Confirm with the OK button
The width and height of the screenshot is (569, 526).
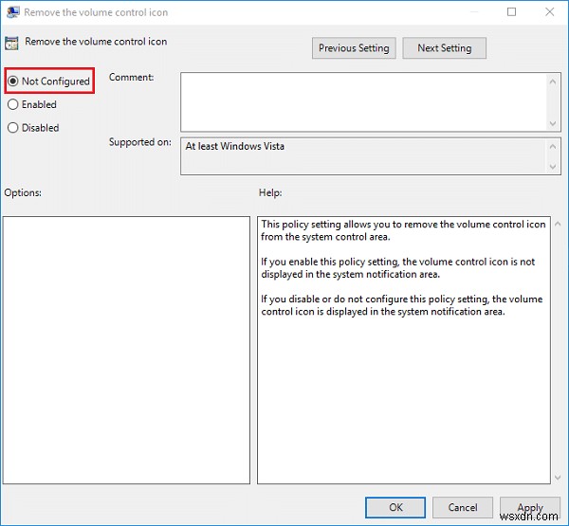pyautogui.click(x=395, y=507)
